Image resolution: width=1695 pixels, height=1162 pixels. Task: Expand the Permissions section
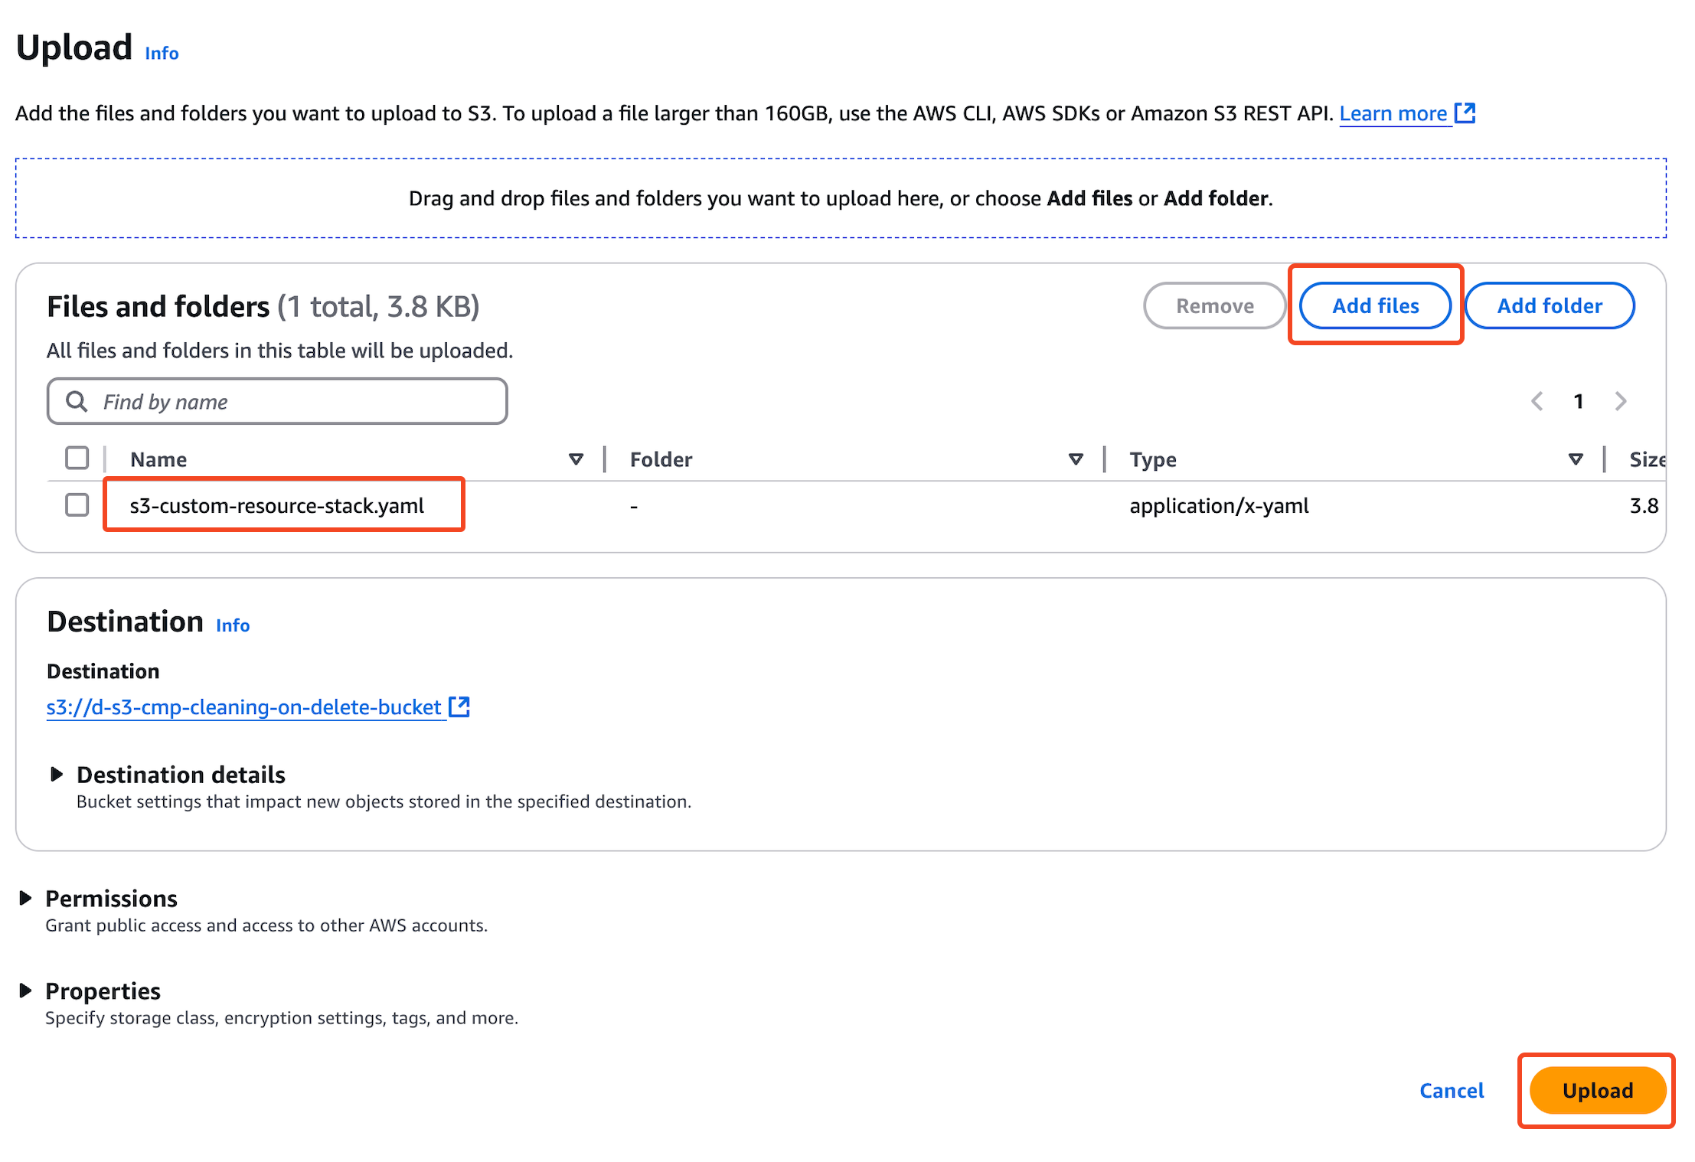[25, 898]
